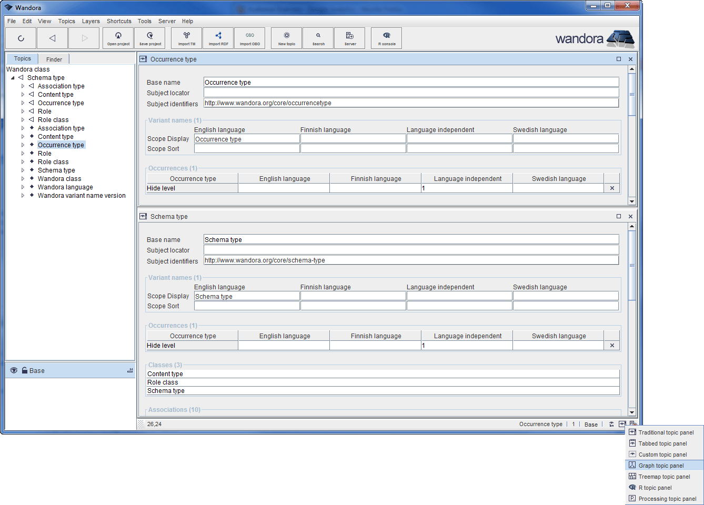Screen dimensions: 704x505
Task: Click the Import RDF icon
Action: [218, 38]
